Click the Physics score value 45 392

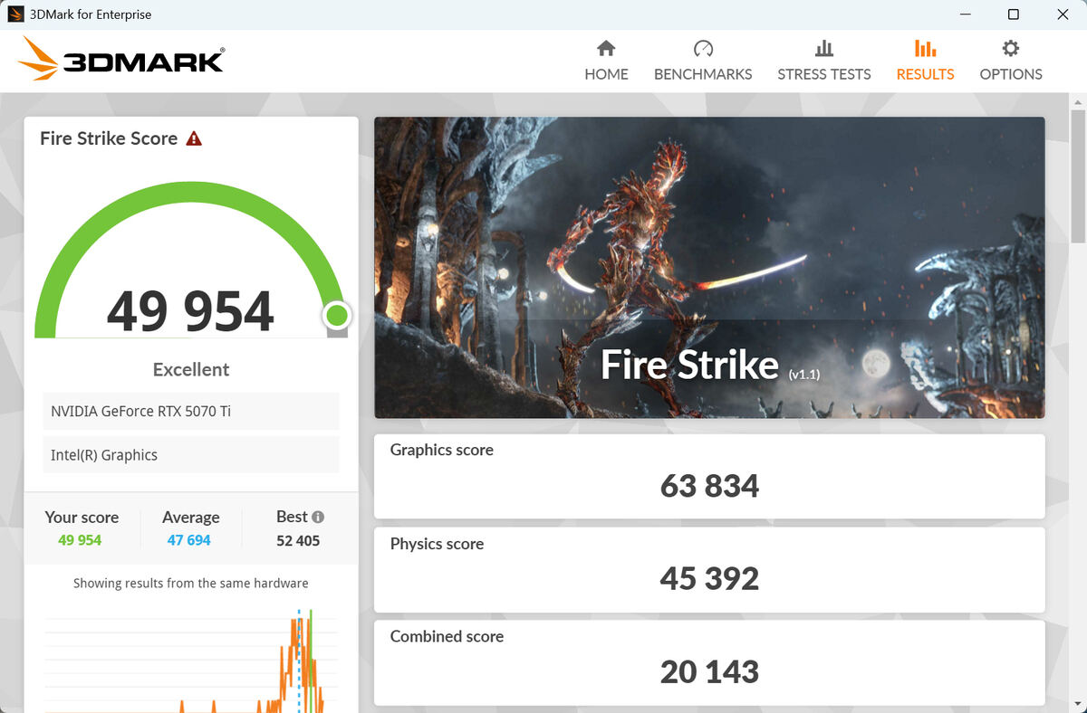click(x=709, y=578)
